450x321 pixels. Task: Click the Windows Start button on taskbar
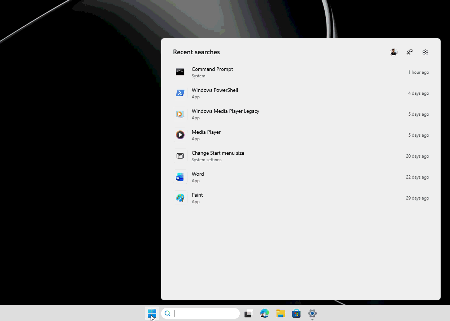152,313
